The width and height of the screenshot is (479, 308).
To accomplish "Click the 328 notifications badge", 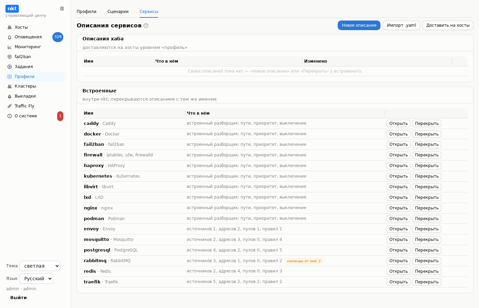I will [x=58, y=37].
